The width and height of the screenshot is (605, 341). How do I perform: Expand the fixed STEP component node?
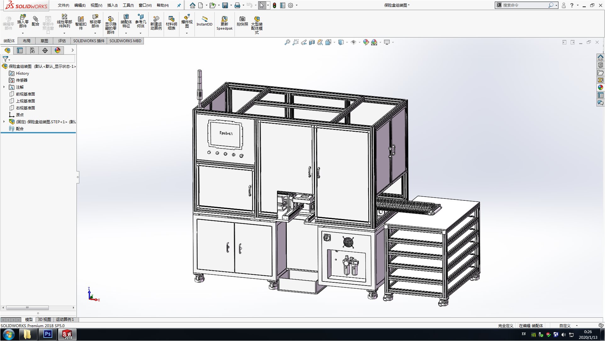(4, 122)
